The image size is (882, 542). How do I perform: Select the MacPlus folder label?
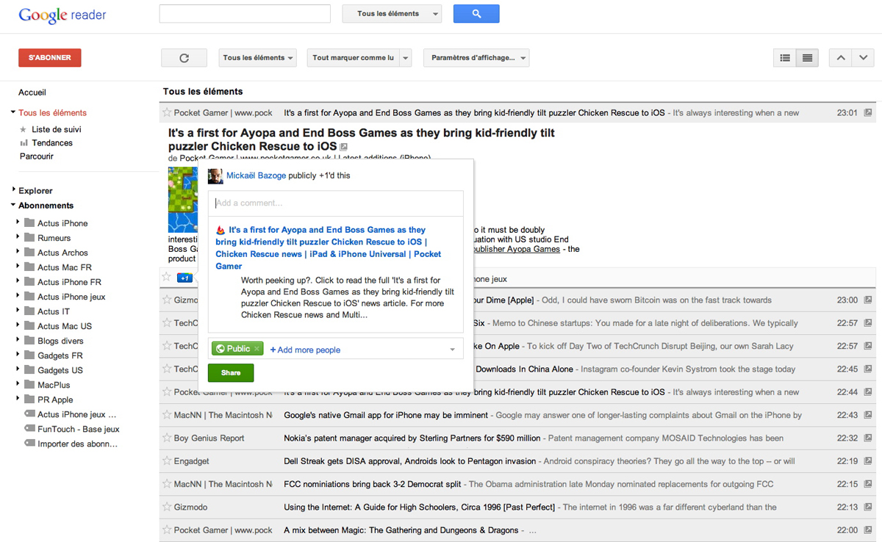pos(54,385)
